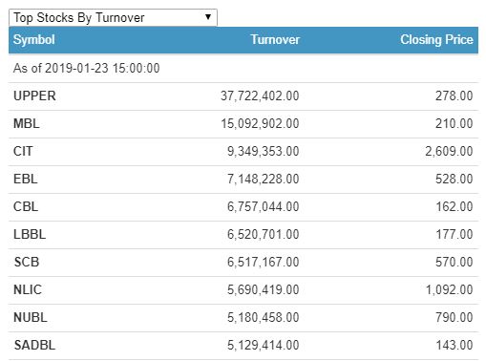Screen dimensions: 486x361
Task: Click CIT closing price 2,609.00
Action: point(449,151)
